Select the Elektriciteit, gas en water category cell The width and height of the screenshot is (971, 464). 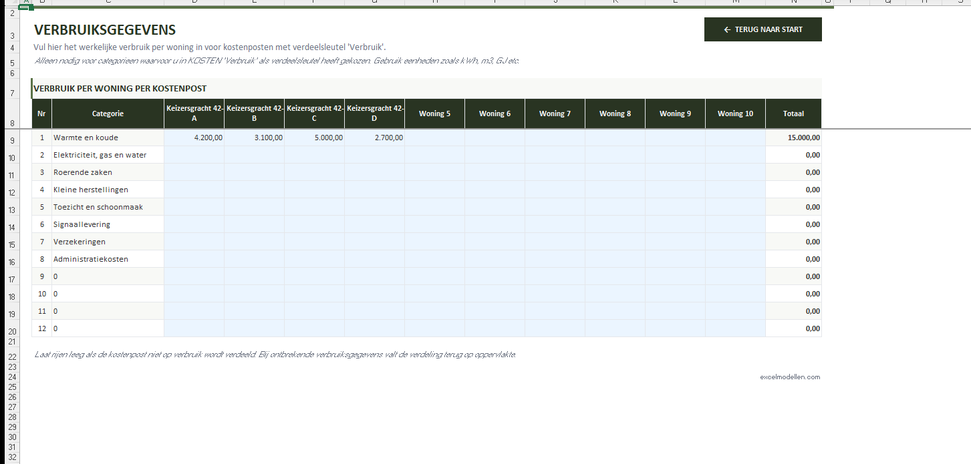point(108,155)
